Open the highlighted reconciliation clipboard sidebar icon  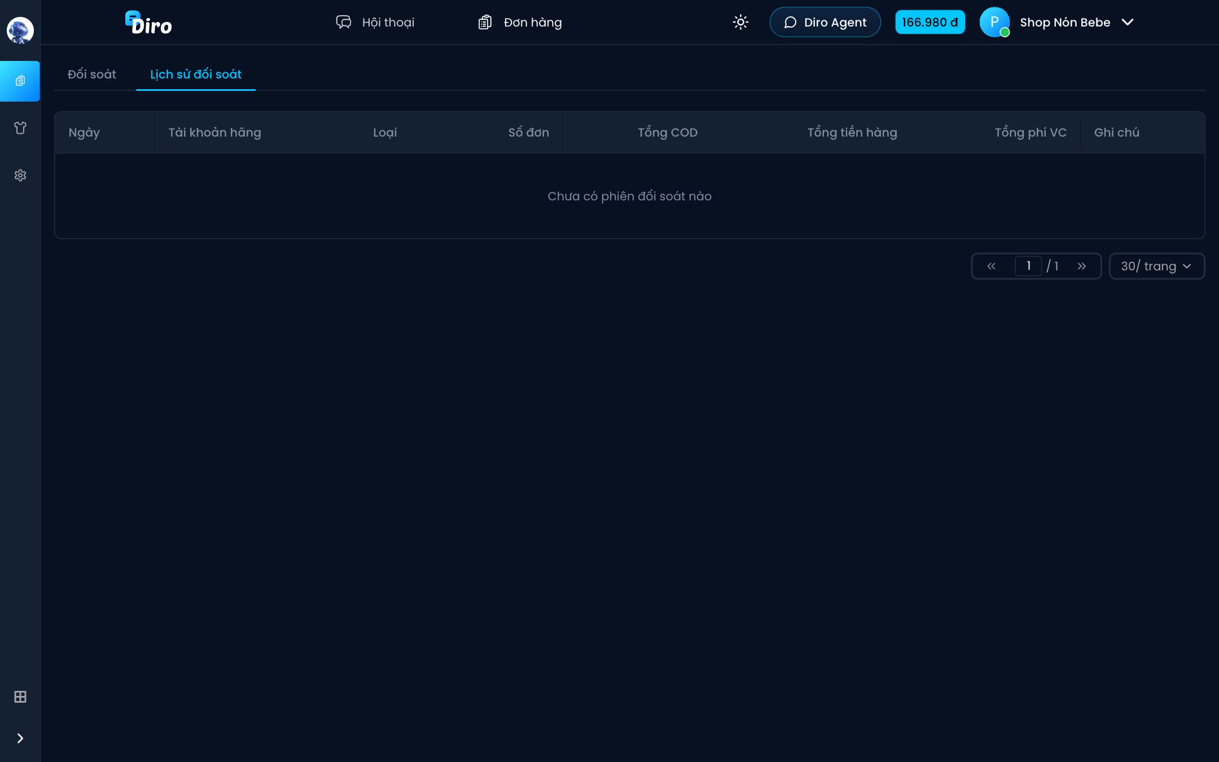pos(20,81)
